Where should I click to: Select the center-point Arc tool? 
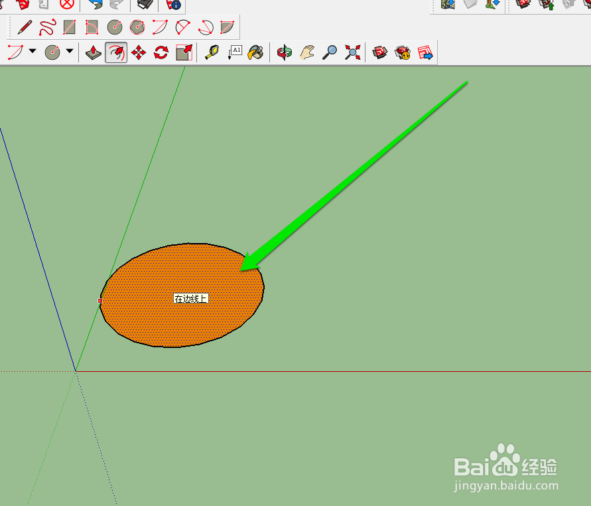183,27
